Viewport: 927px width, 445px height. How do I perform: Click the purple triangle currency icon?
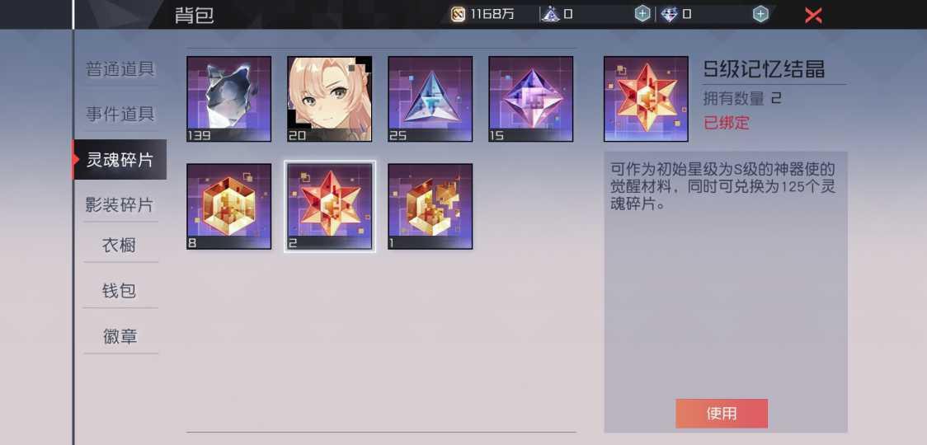pos(550,14)
